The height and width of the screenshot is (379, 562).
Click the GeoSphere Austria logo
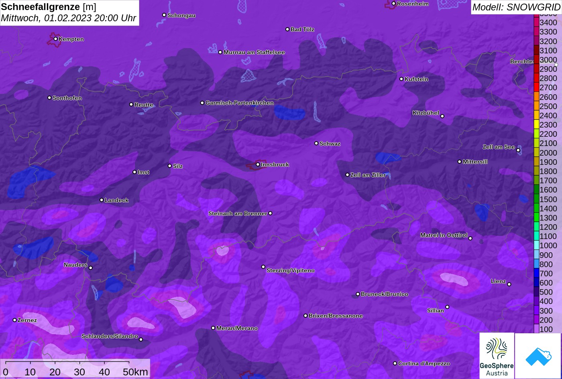point(497,356)
